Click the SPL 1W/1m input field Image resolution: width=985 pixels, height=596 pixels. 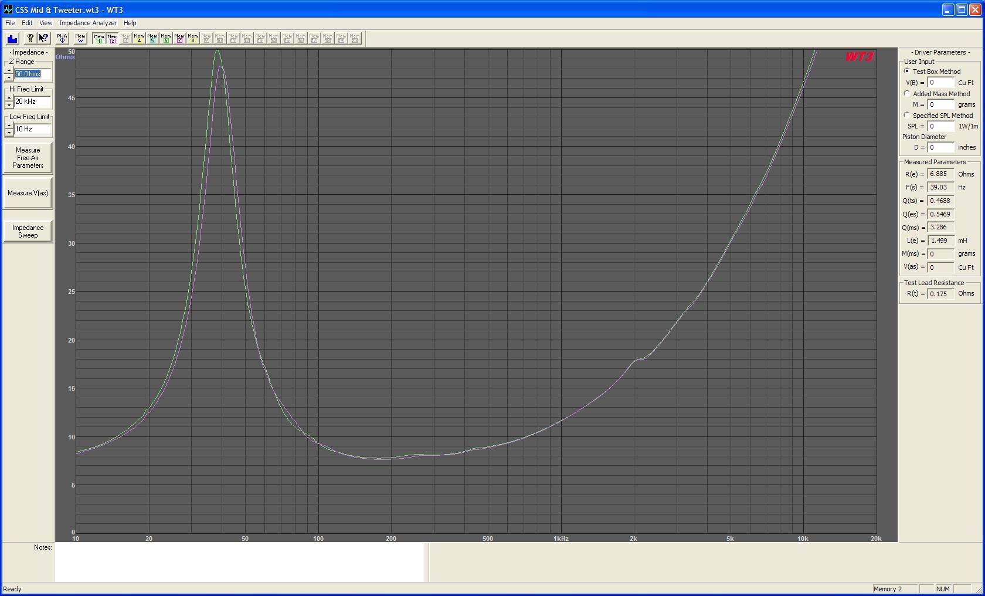click(940, 126)
